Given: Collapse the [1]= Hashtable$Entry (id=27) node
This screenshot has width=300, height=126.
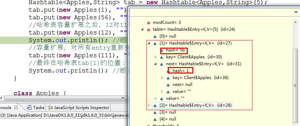Looking at the screenshot, I should [149, 43].
